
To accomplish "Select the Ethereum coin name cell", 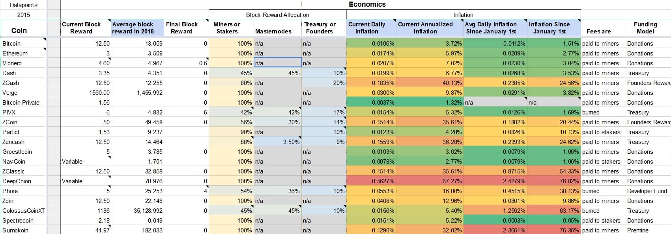I will (23, 53).
